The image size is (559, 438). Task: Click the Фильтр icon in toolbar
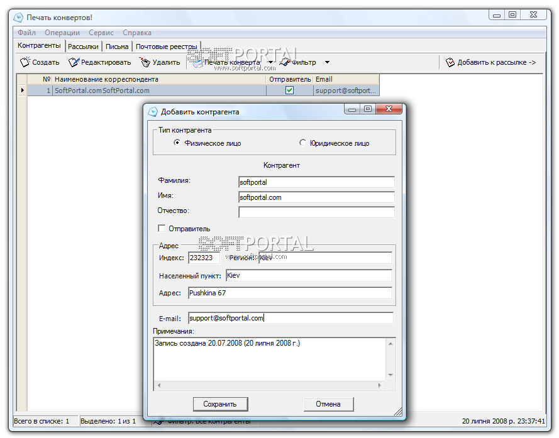[285, 62]
